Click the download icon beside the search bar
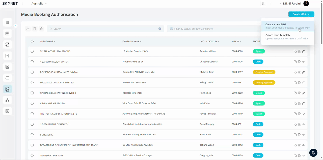323x160 pixels. coord(28,29)
